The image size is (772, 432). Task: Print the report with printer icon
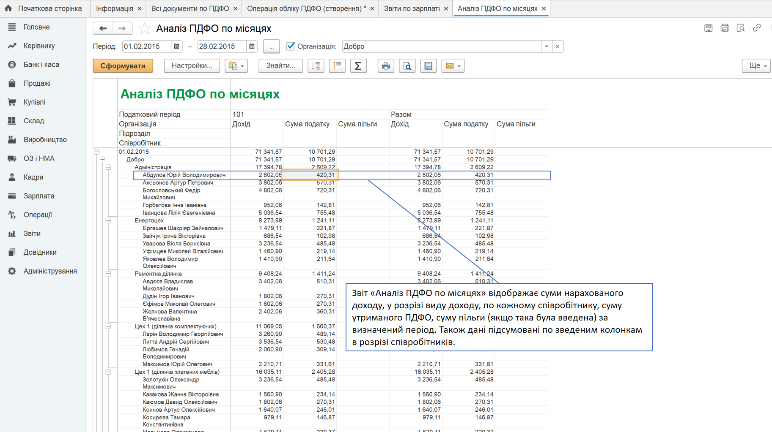(x=386, y=66)
